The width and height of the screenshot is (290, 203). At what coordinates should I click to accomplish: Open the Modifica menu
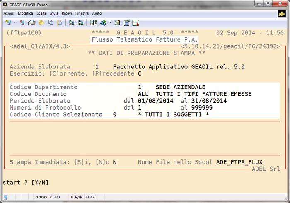[x=25, y=13]
